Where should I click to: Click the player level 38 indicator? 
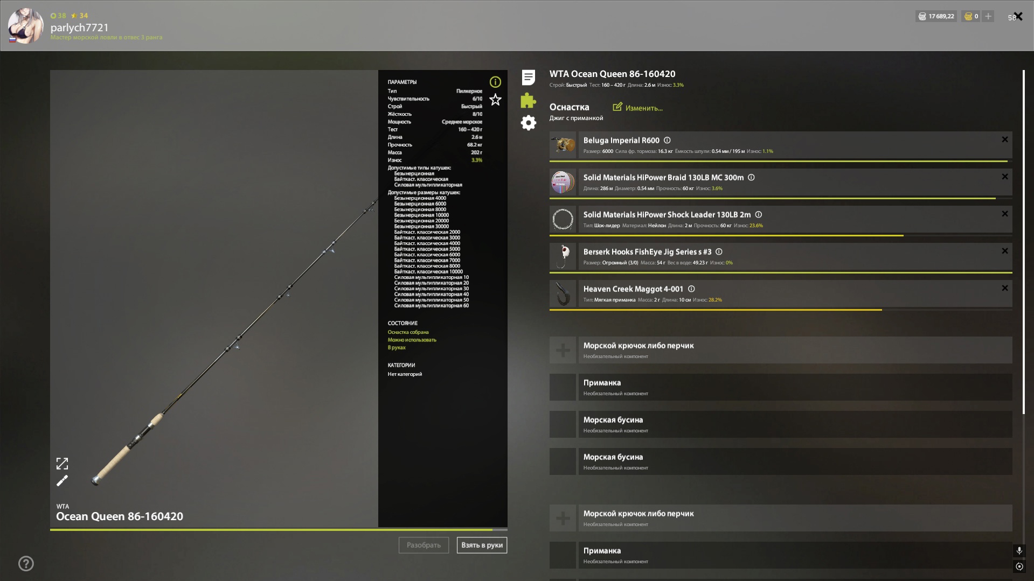click(x=58, y=16)
